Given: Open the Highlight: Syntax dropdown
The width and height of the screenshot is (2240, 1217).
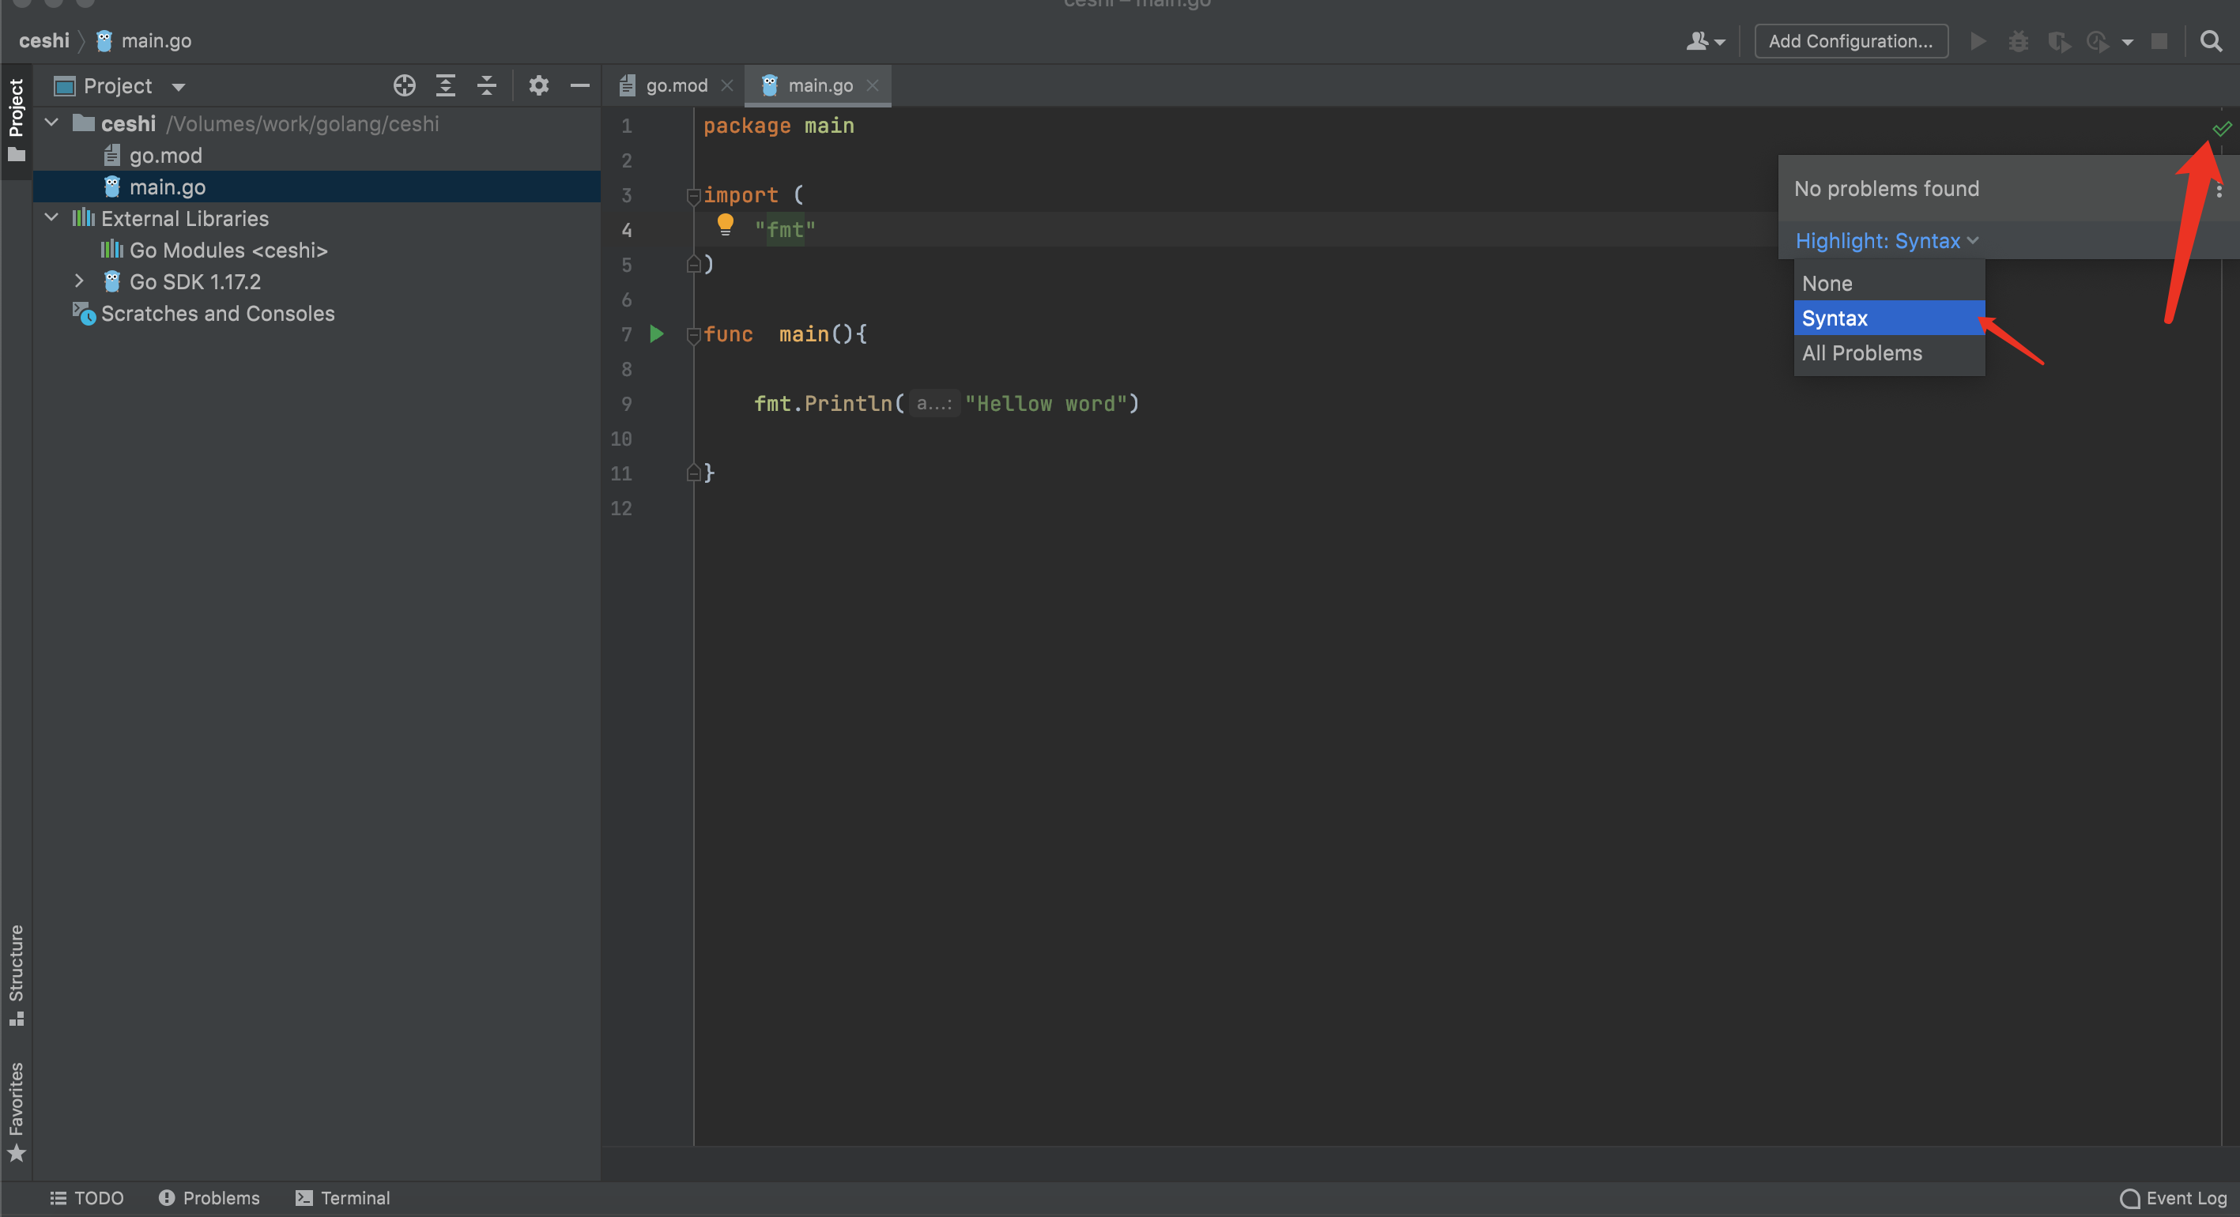Looking at the screenshot, I should pos(1886,241).
